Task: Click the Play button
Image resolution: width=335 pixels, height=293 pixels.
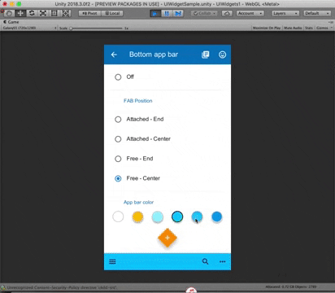Action: point(155,13)
